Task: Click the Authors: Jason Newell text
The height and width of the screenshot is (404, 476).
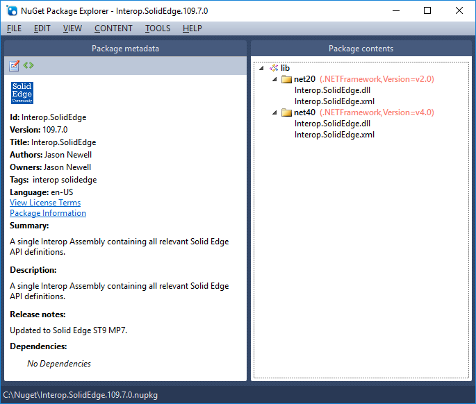Action: pyautogui.click(x=51, y=155)
